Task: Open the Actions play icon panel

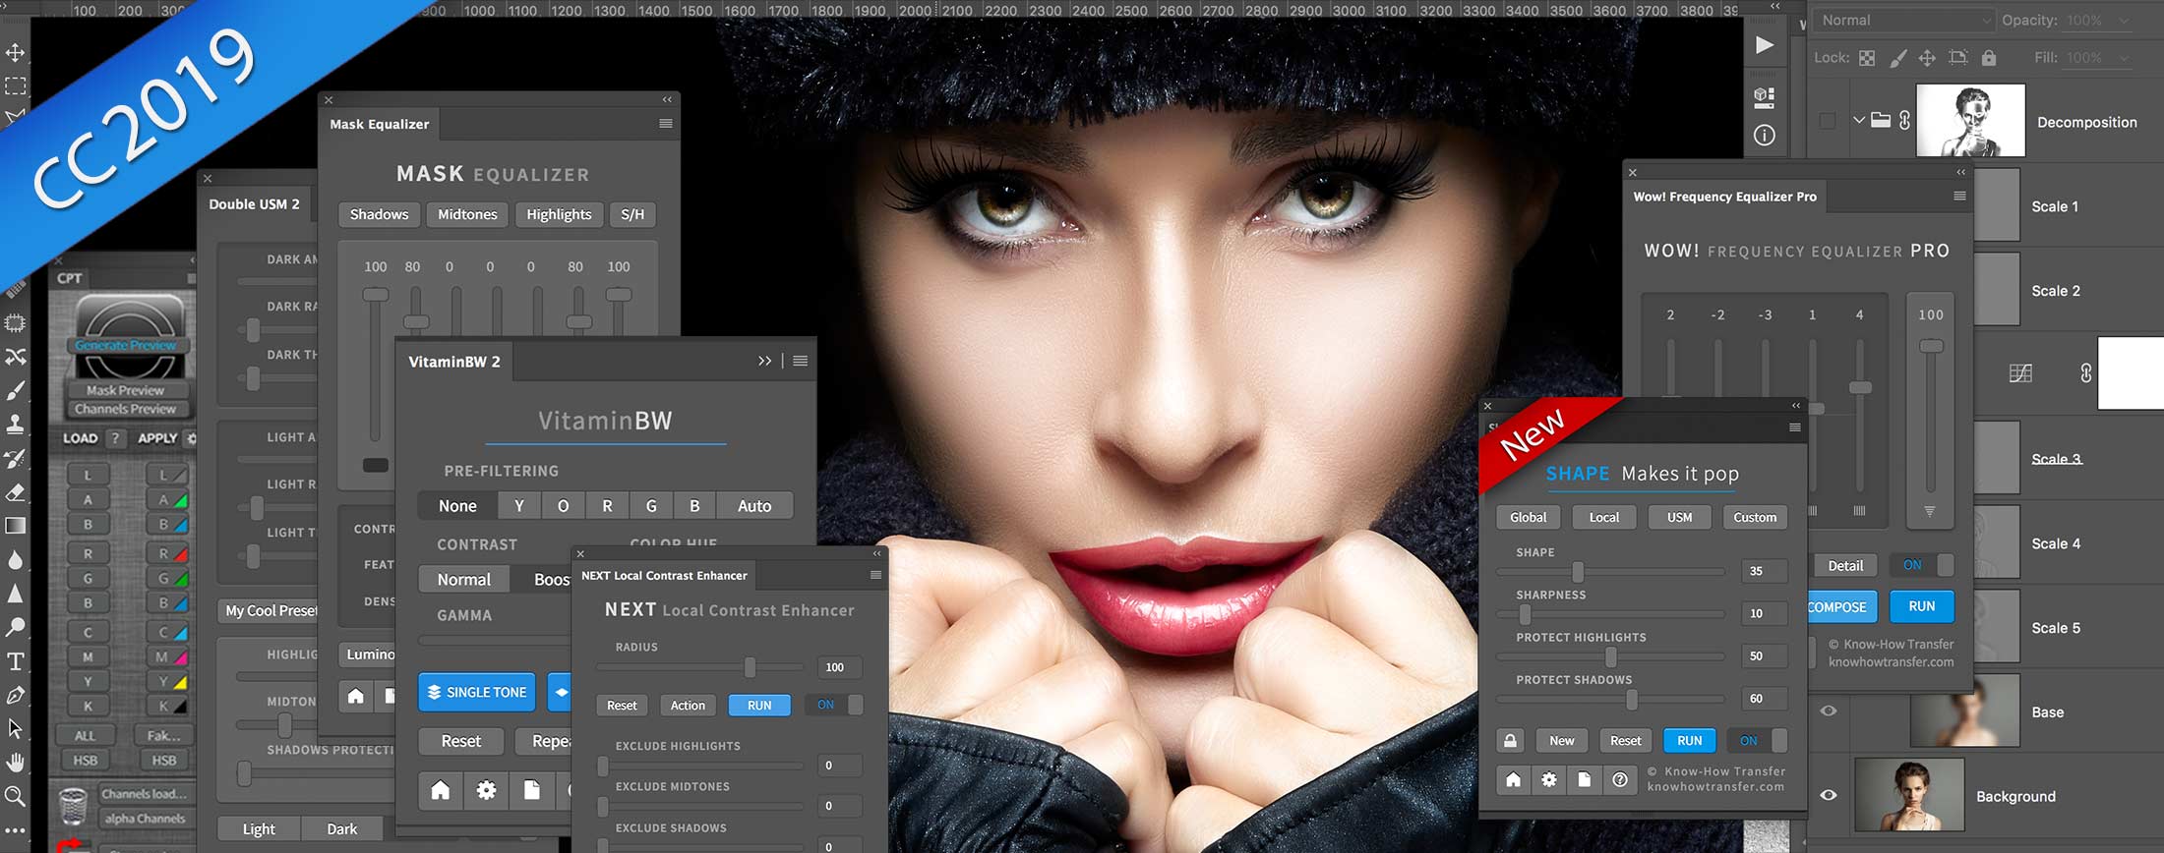Action: pyautogui.click(x=1765, y=45)
